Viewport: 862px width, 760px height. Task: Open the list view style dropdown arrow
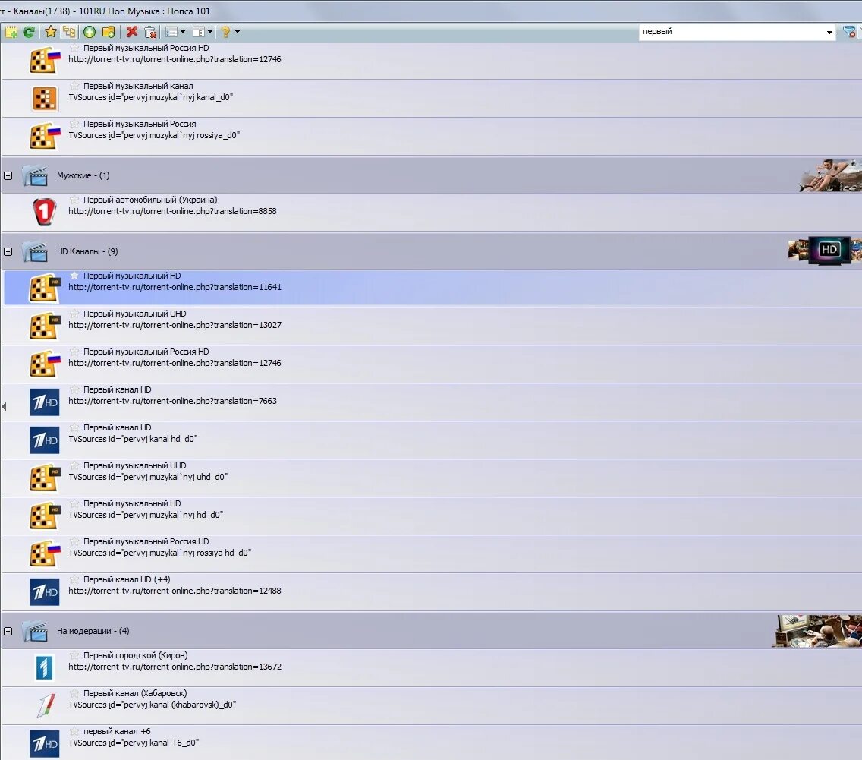point(183,32)
